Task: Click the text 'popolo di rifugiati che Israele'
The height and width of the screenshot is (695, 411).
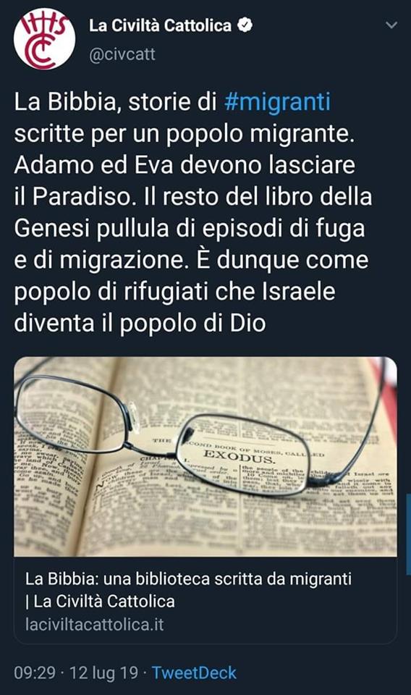Action: pos(174,292)
